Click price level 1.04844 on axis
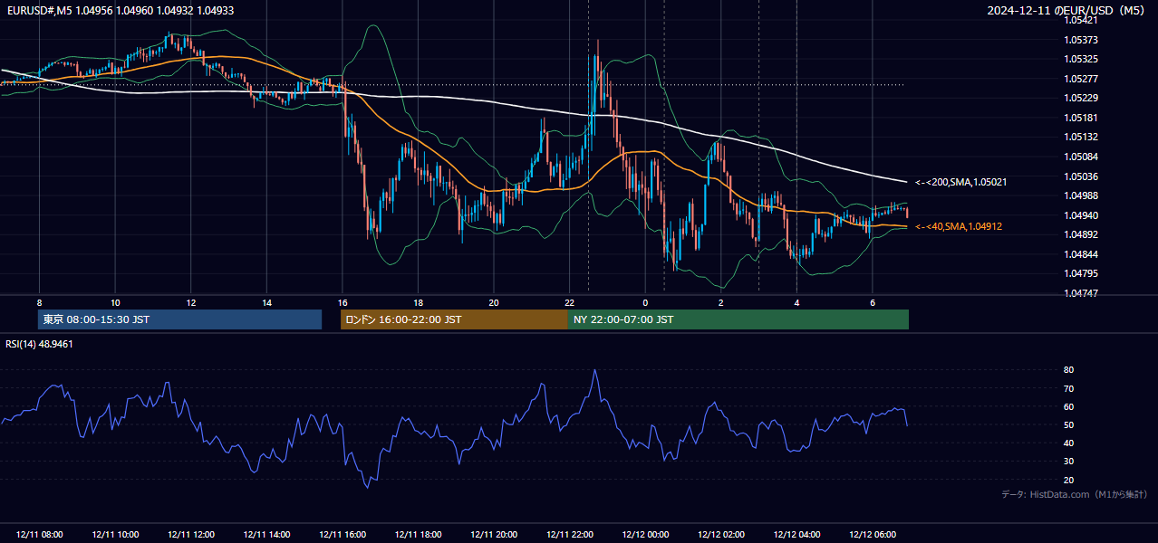 [x=1081, y=254]
